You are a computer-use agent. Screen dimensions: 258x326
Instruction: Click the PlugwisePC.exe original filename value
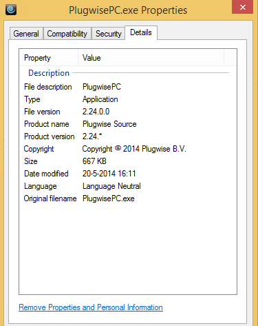(x=109, y=198)
